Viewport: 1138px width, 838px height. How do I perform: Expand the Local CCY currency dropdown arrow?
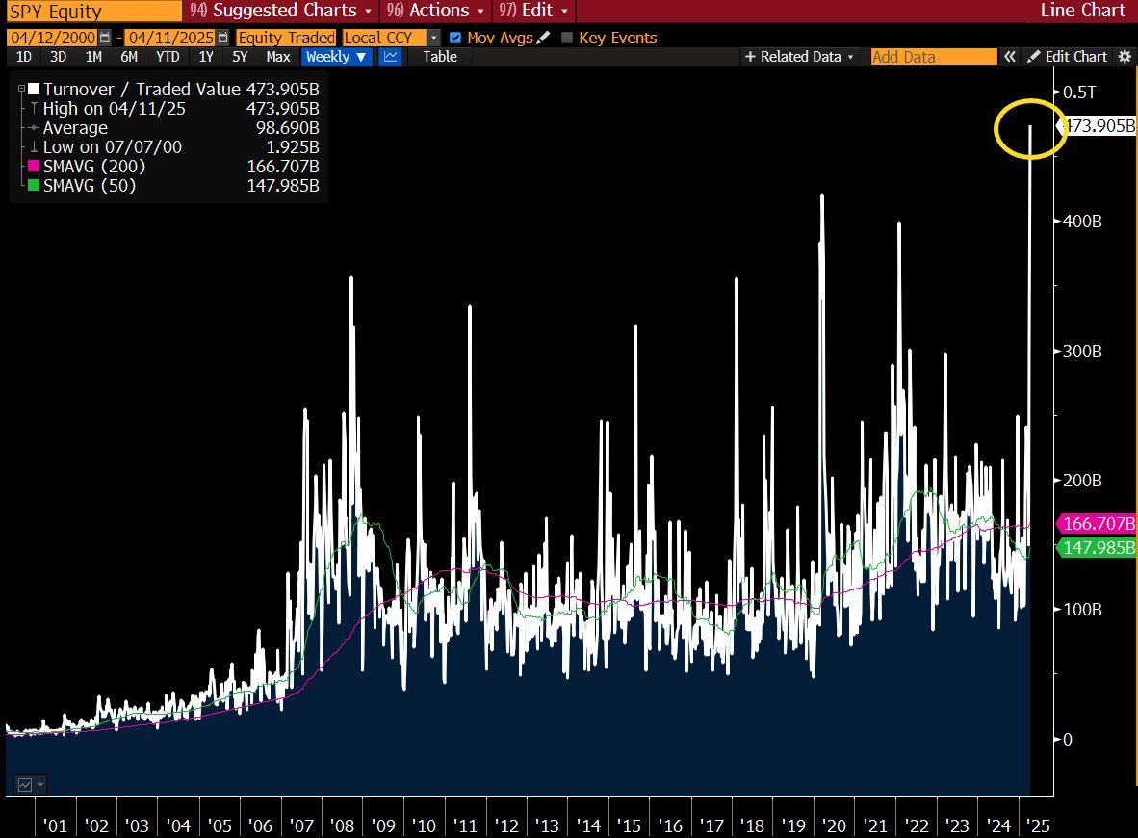[434, 38]
